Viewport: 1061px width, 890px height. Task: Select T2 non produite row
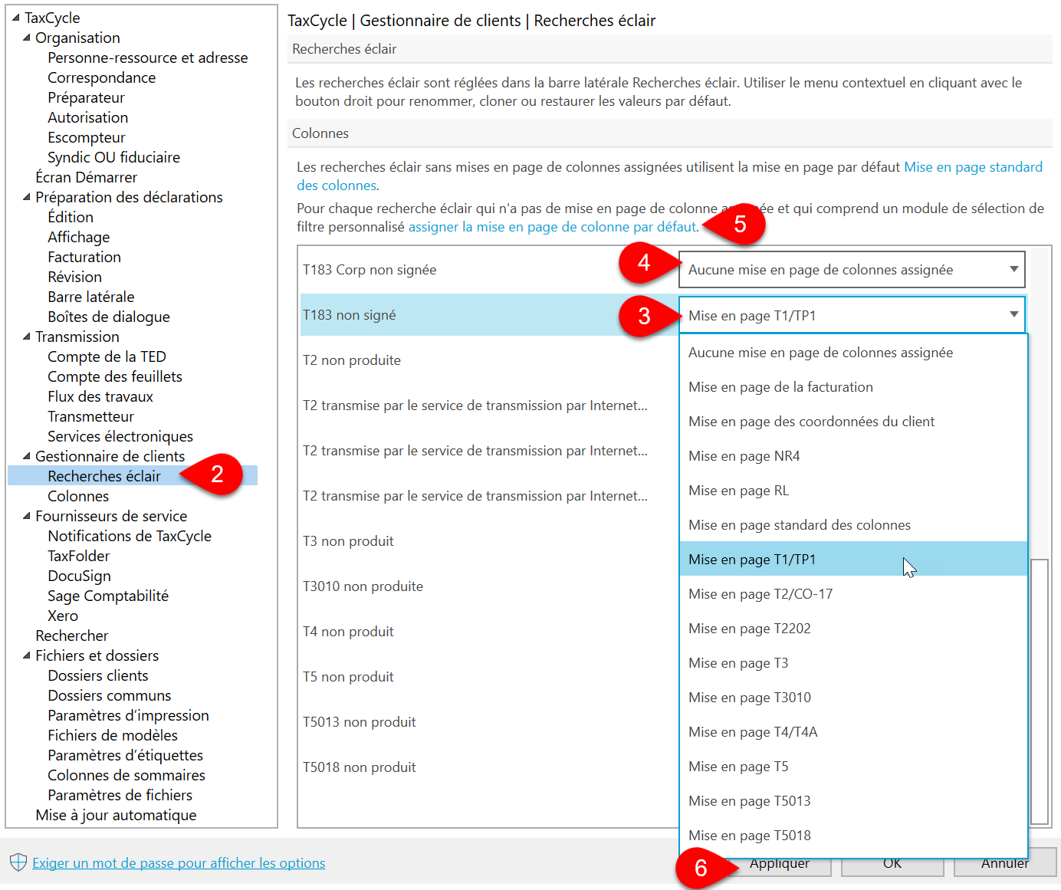tap(488, 360)
